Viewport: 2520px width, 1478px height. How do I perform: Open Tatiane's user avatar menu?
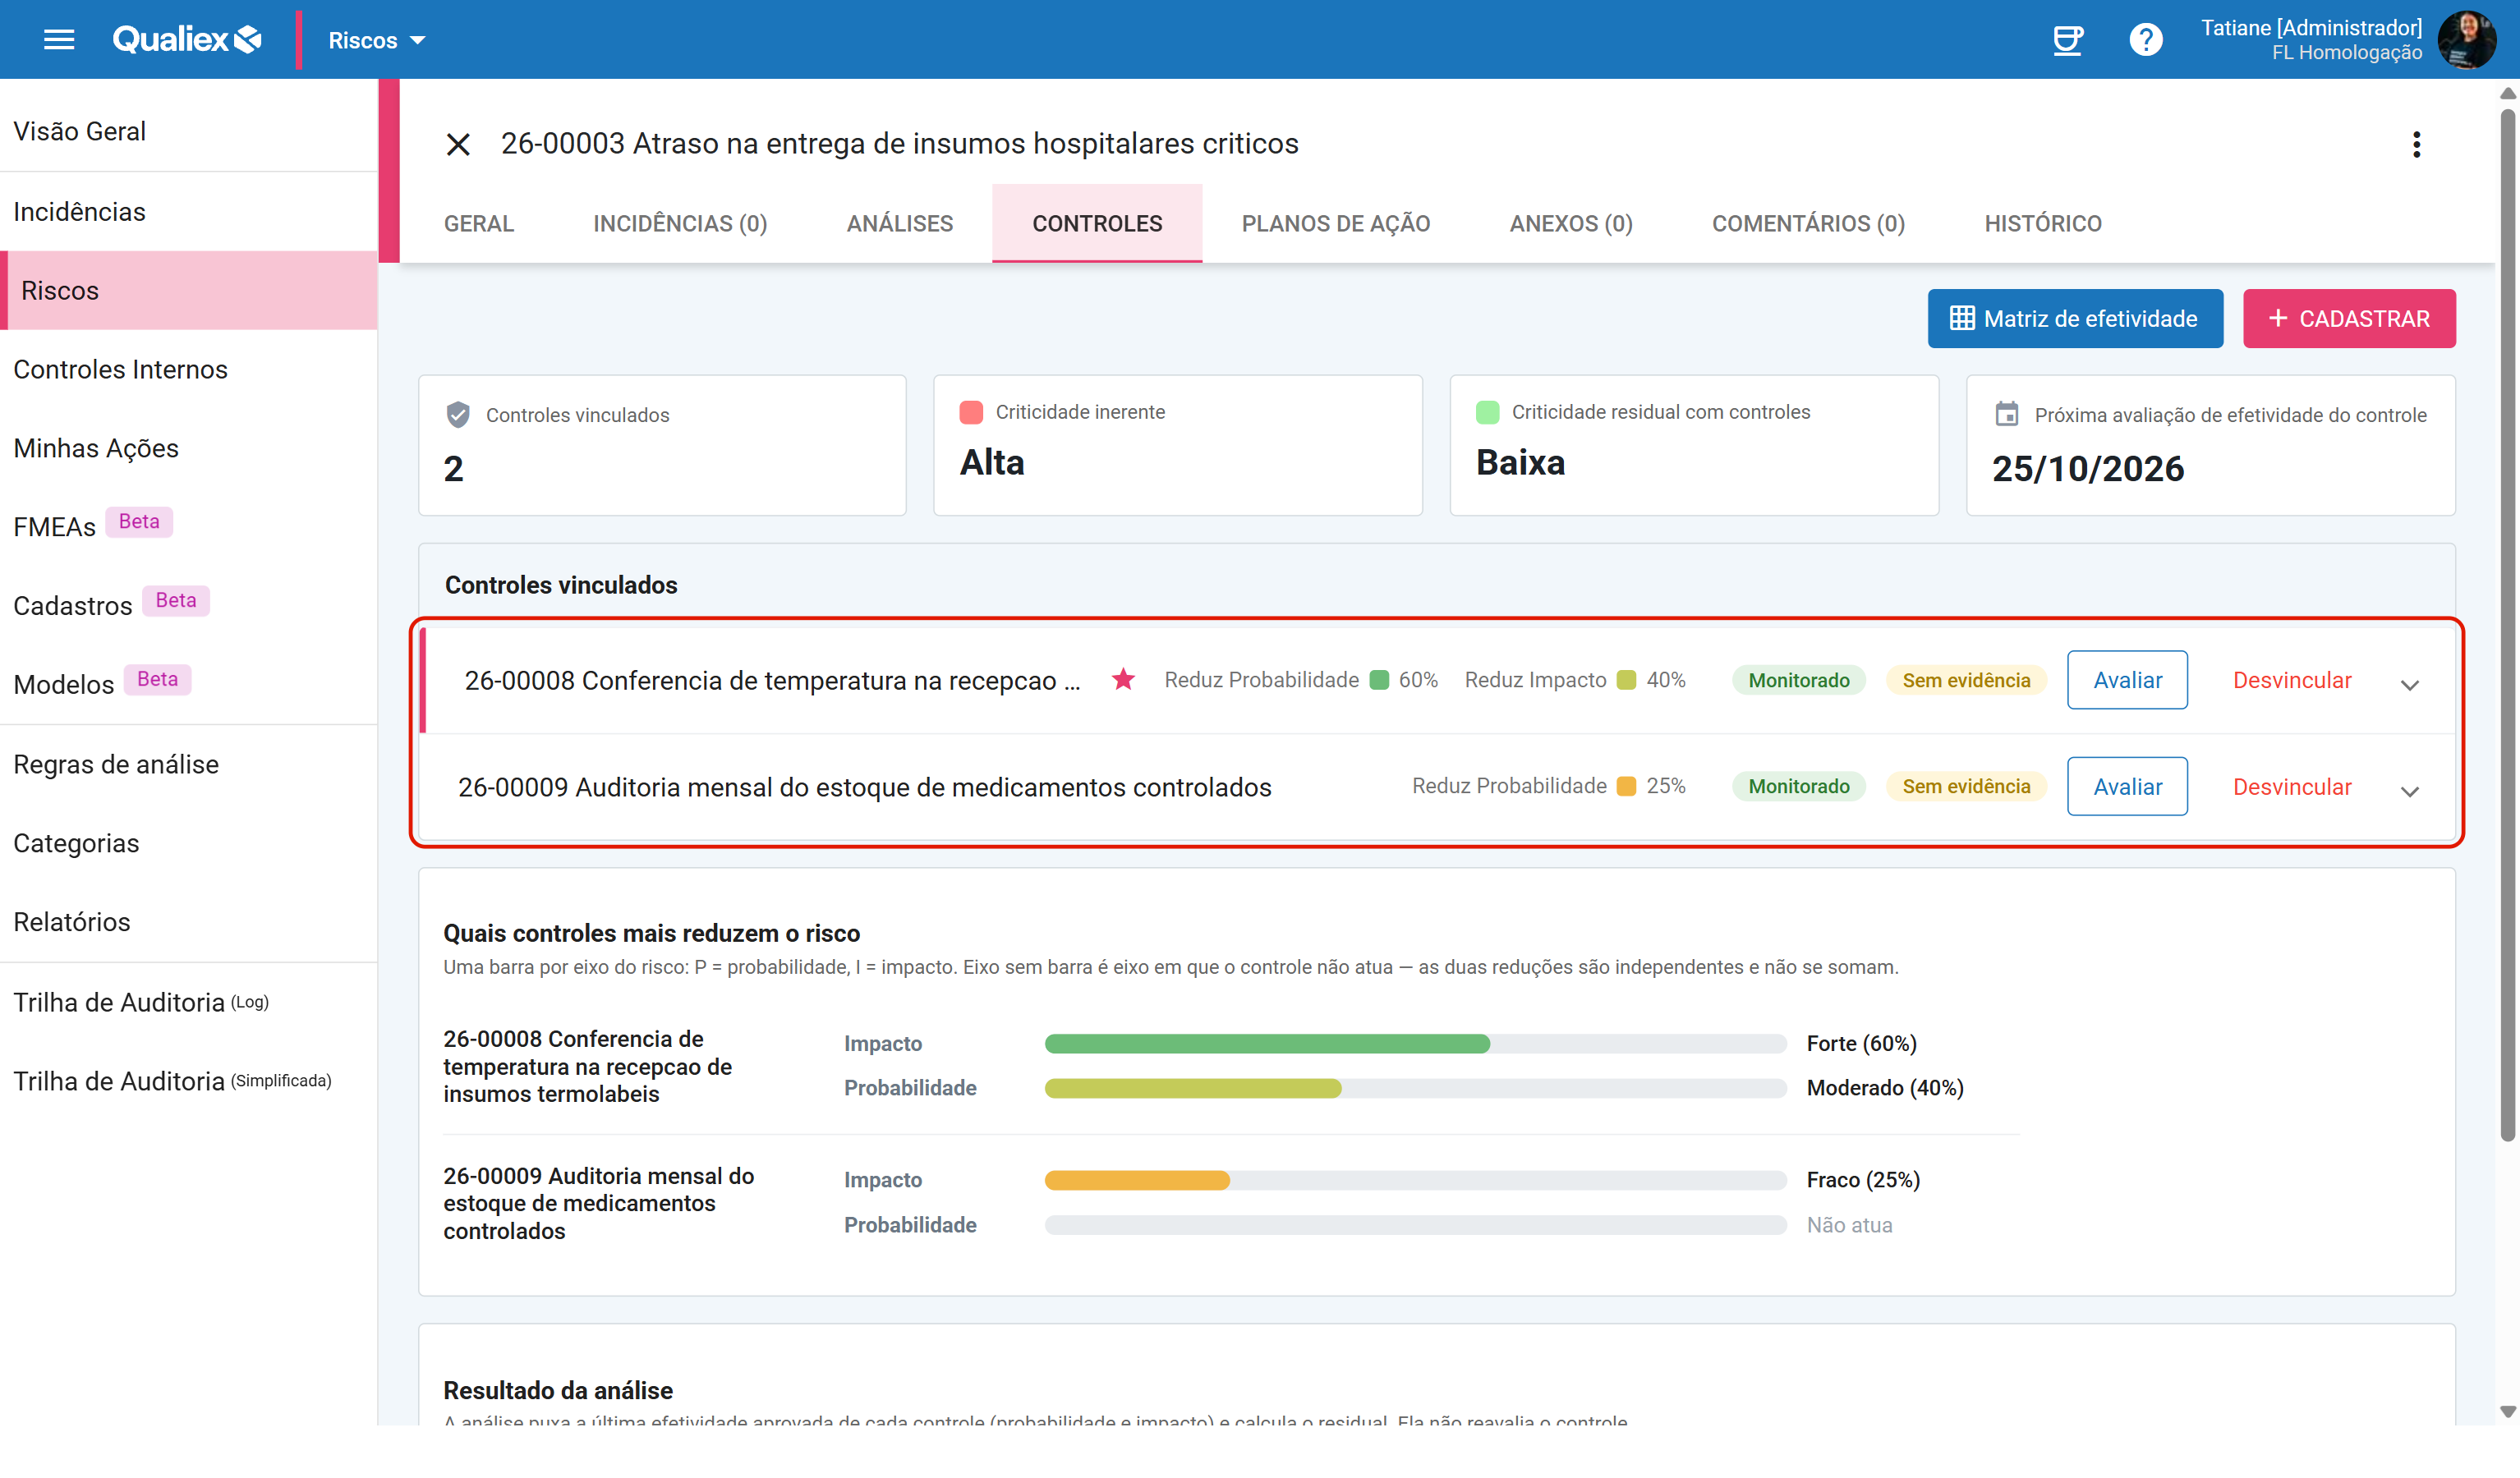pyautogui.click(x=2466, y=40)
